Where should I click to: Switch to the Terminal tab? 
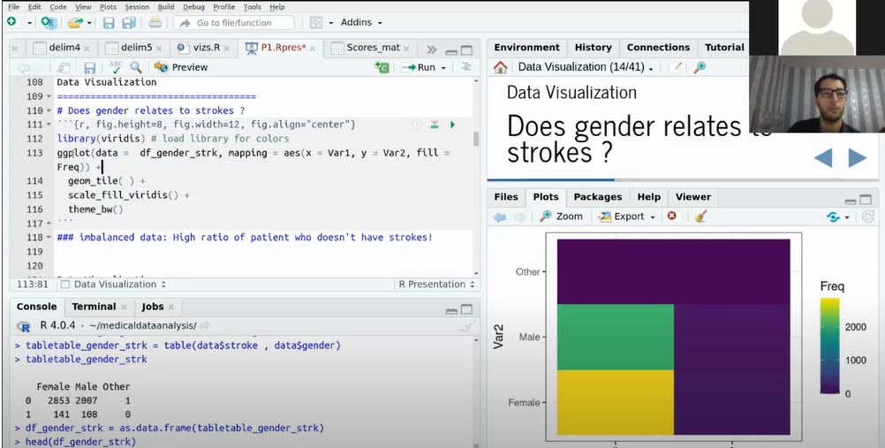(94, 307)
